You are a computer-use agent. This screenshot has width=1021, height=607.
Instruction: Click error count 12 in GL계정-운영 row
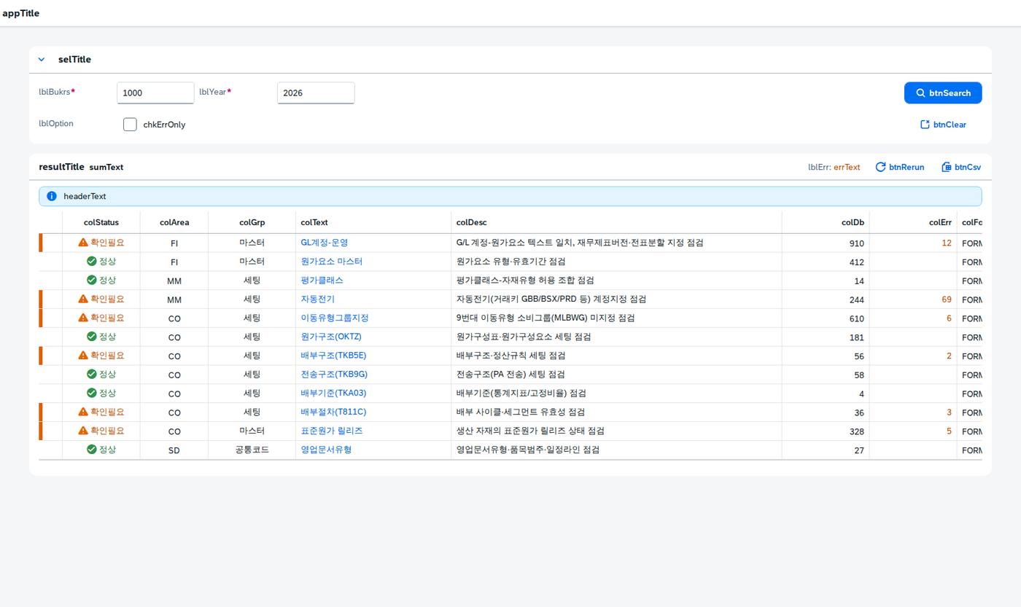947,243
